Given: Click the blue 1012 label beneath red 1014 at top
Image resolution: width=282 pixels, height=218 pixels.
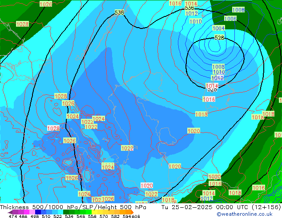Looking at the screenshot, I should (192, 13).
